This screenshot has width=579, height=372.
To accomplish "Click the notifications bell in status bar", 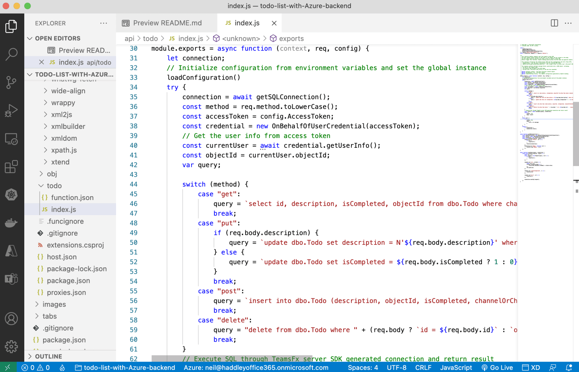I will (x=569, y=368).
